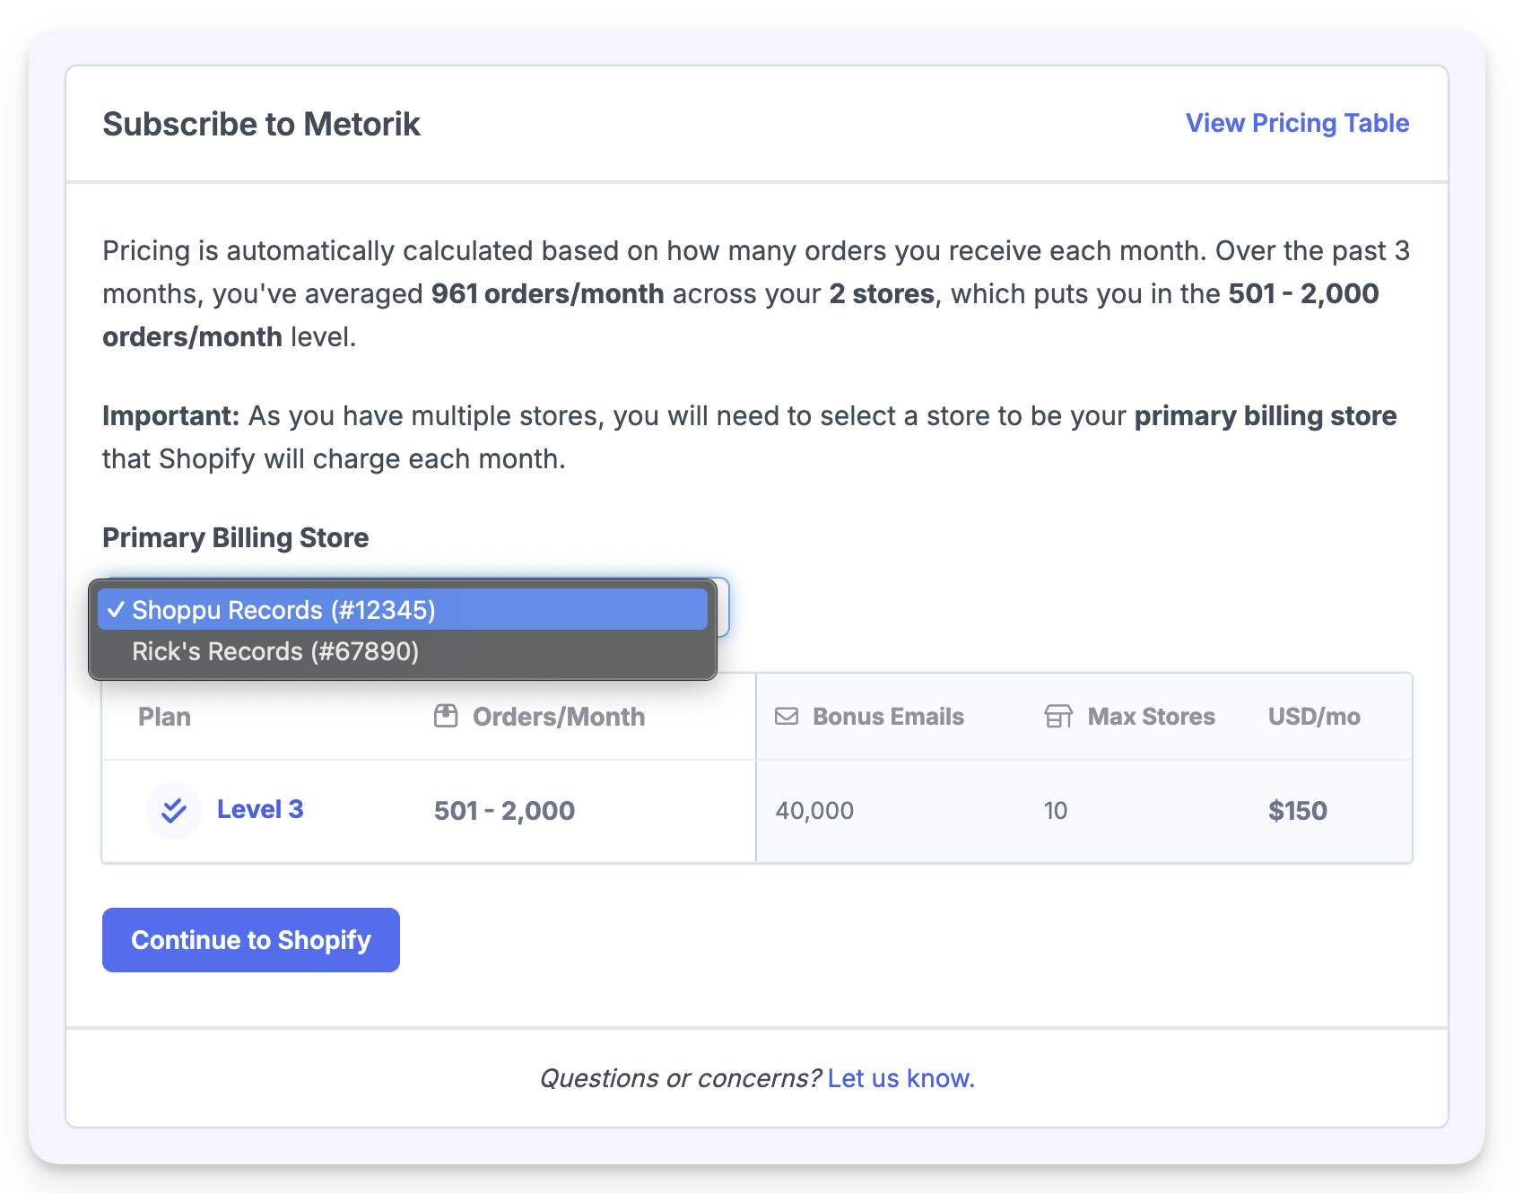The image size is (1514, 1193).
Task: Select the 501 - 2,000 orders cell
Action: point(504,811)
